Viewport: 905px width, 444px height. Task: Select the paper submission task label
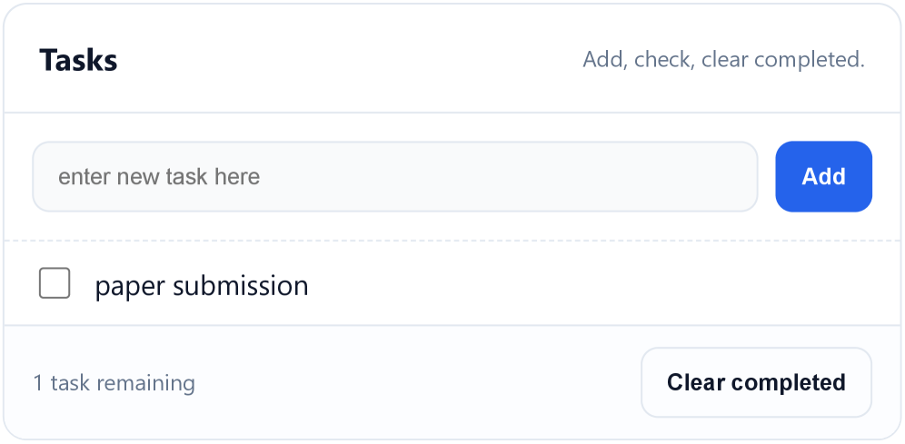coord(202,286)
